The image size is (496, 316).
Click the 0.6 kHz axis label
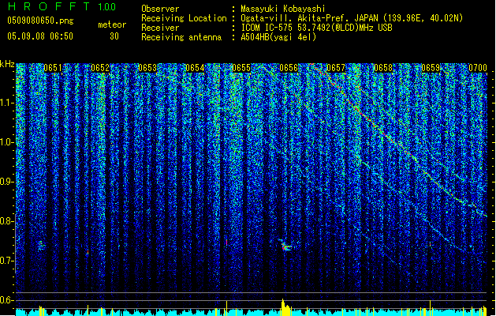pyautogui.click(x=6, y=300)
